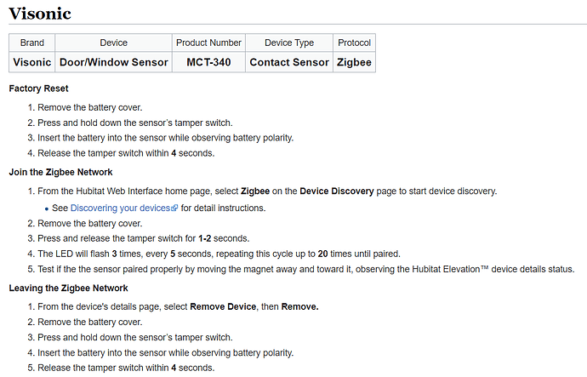Click the MCT-340 product number cell
This screenshot has width=587, height=377.
208,62
